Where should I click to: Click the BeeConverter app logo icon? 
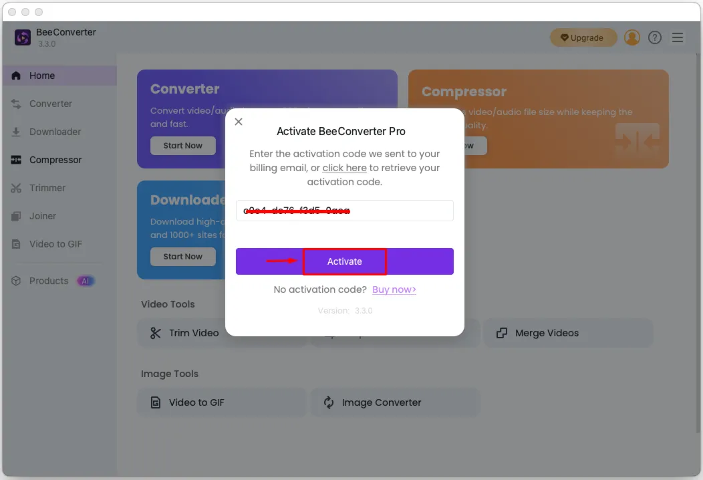(x=23, y=37)
